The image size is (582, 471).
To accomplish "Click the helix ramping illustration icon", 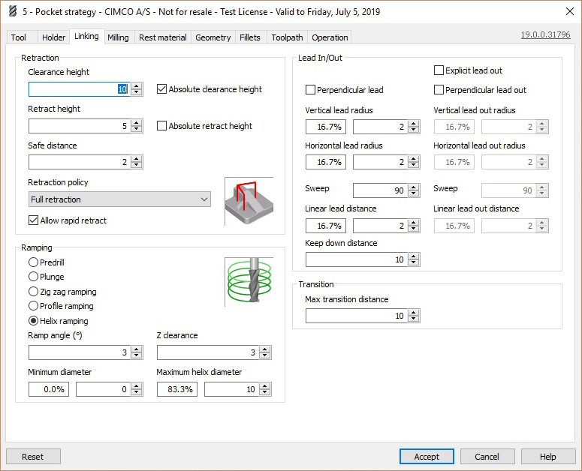I will pos(248,281).
